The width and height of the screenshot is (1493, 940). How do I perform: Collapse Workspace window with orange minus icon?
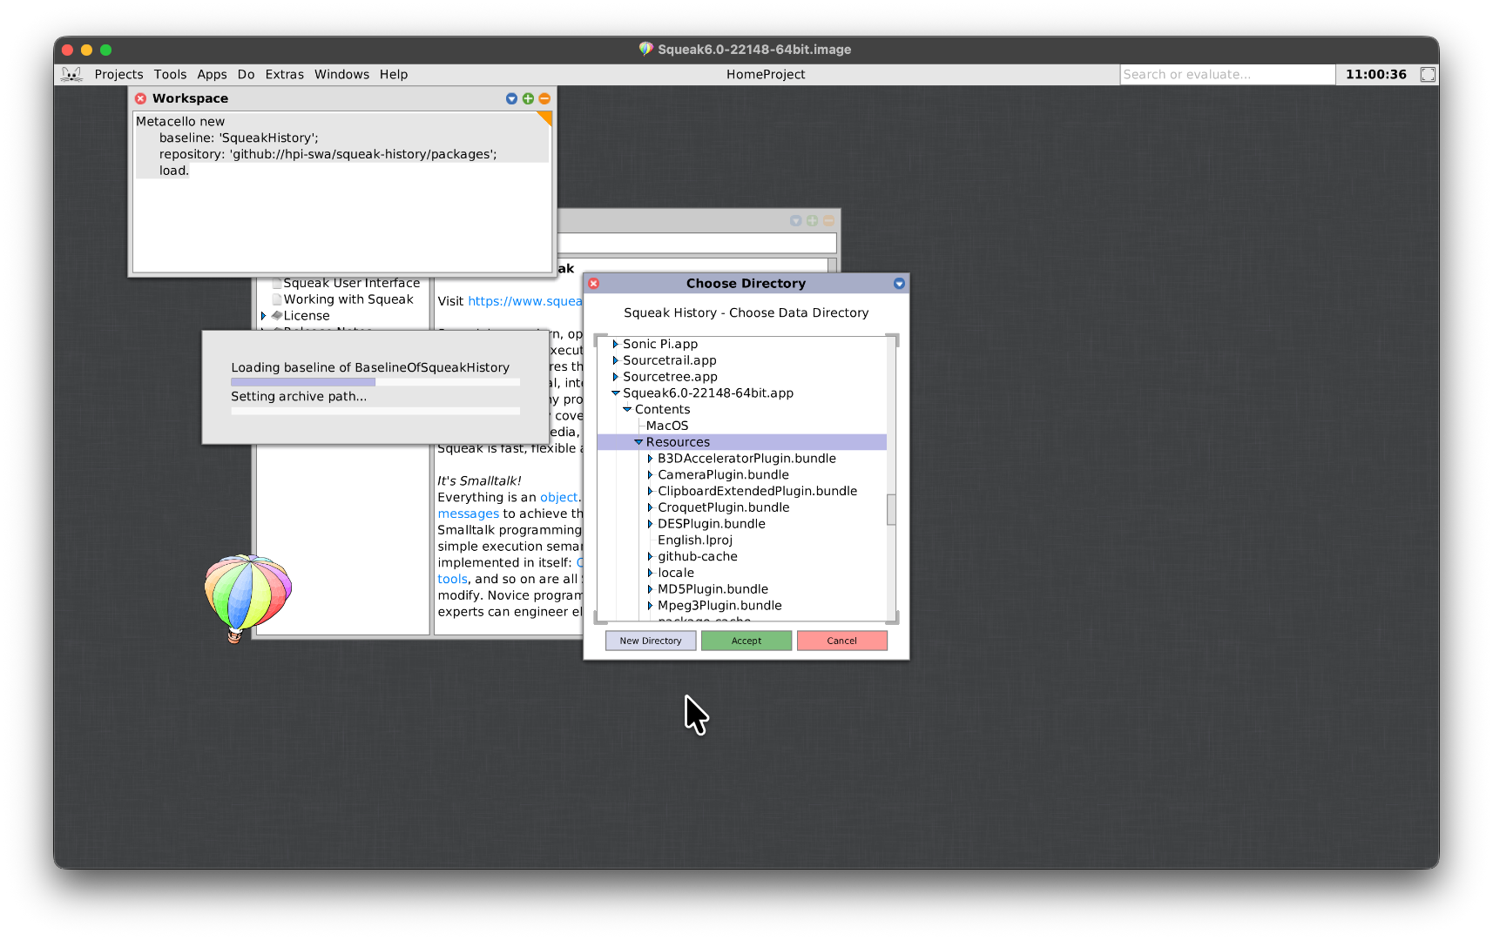[544, 99]
